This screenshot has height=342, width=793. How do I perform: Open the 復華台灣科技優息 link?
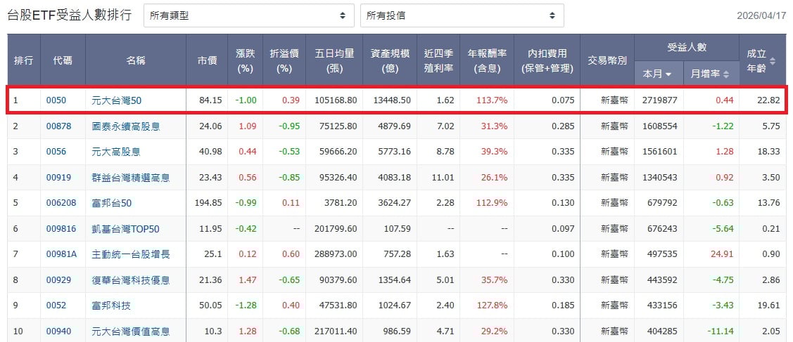pyautogui.click(x=131, y=280)
